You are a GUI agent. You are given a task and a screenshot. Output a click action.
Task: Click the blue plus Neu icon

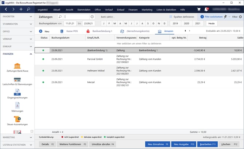point(41,31)
